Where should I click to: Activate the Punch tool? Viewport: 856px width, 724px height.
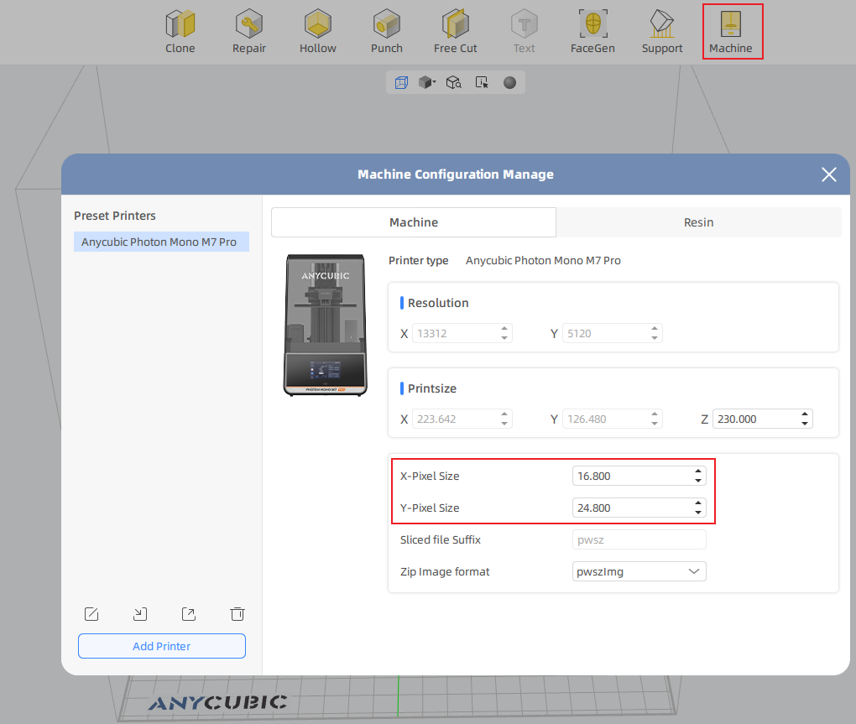(x=387, y=32)
